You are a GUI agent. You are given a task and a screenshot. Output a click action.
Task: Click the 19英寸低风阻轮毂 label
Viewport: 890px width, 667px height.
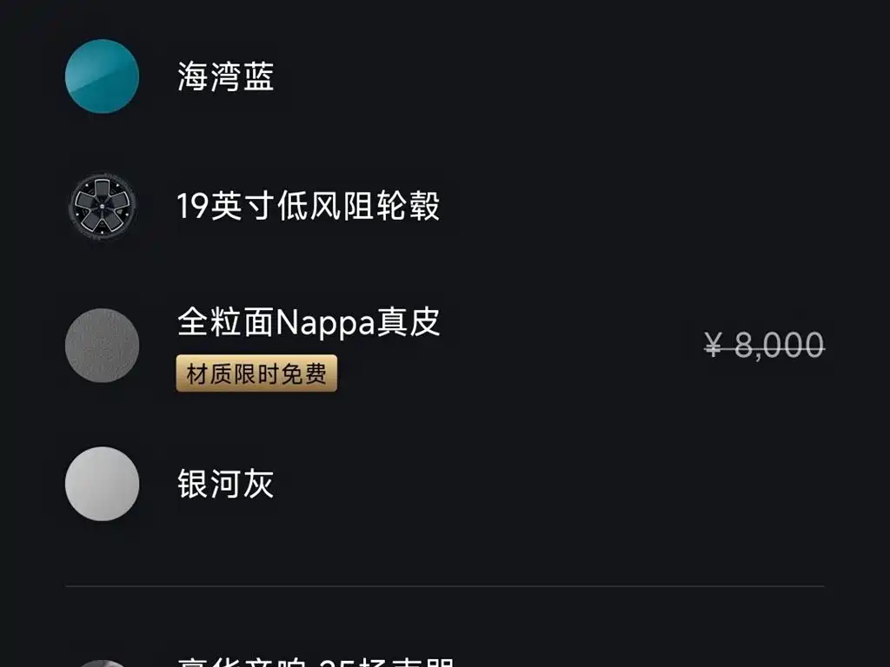click(308, 205)
